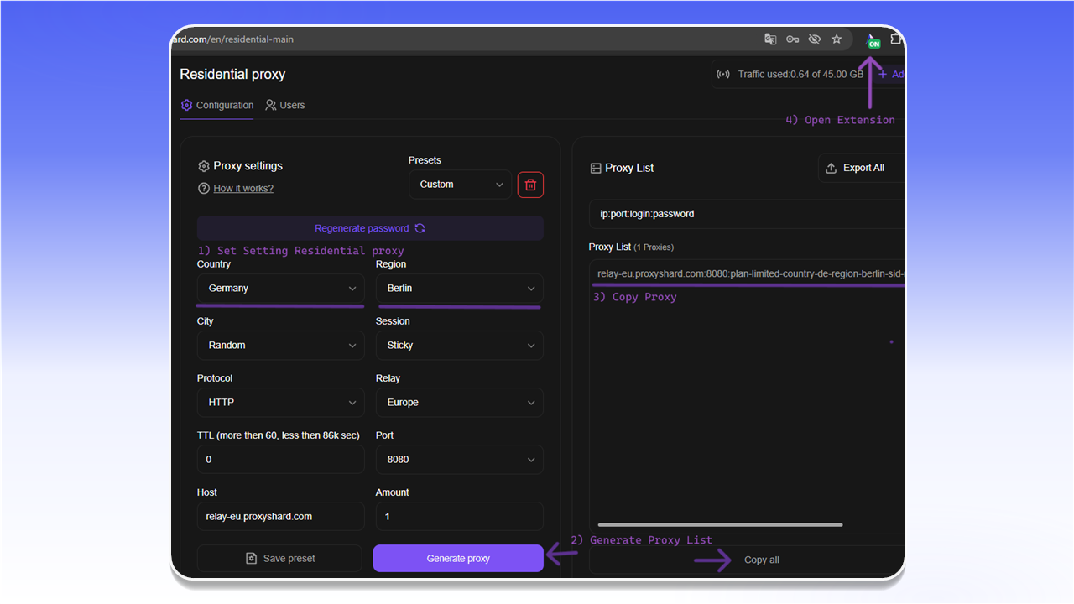Image resolution: width=1074 pixels, height=604 pixels.
Task: Focus the TTL input field
Action: tap(281, 459)
